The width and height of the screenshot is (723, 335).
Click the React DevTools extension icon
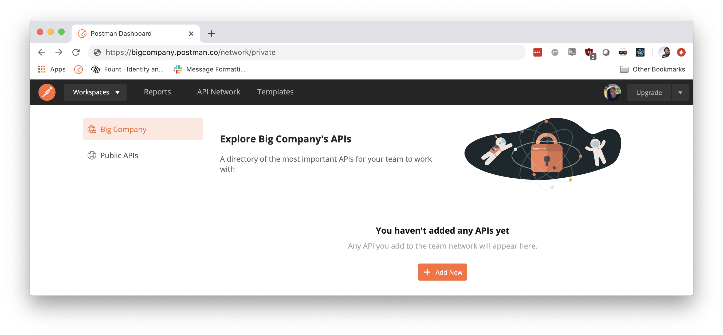(640, 53)
